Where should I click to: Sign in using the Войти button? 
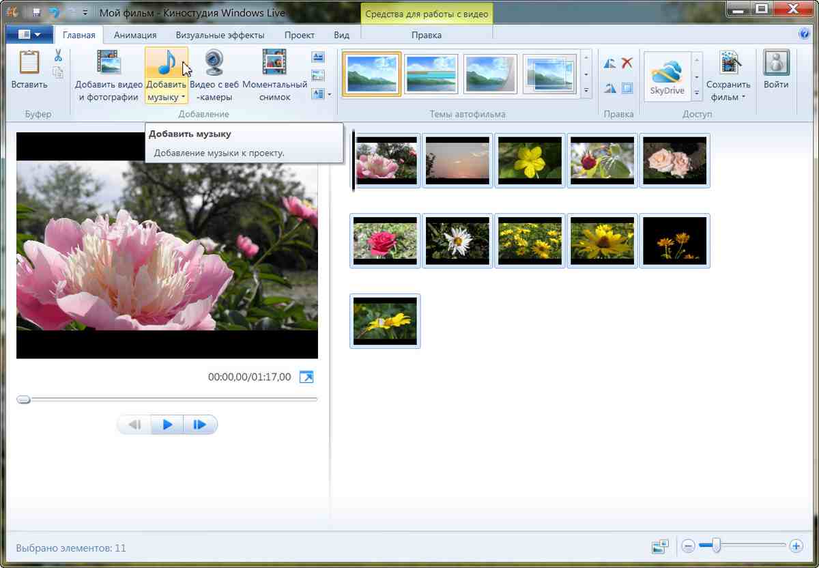776,72
